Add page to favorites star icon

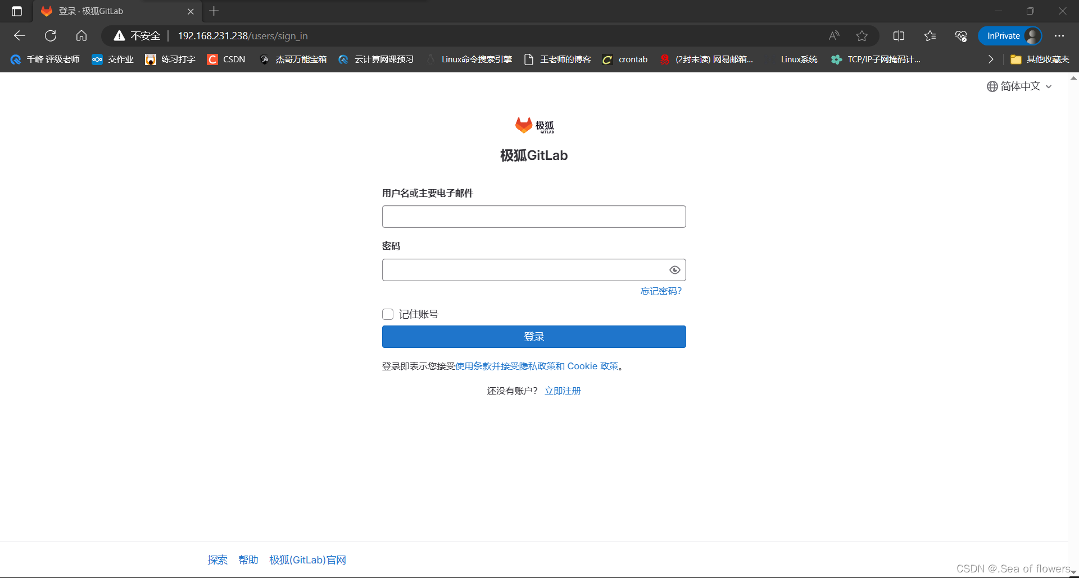pos(862,36)
